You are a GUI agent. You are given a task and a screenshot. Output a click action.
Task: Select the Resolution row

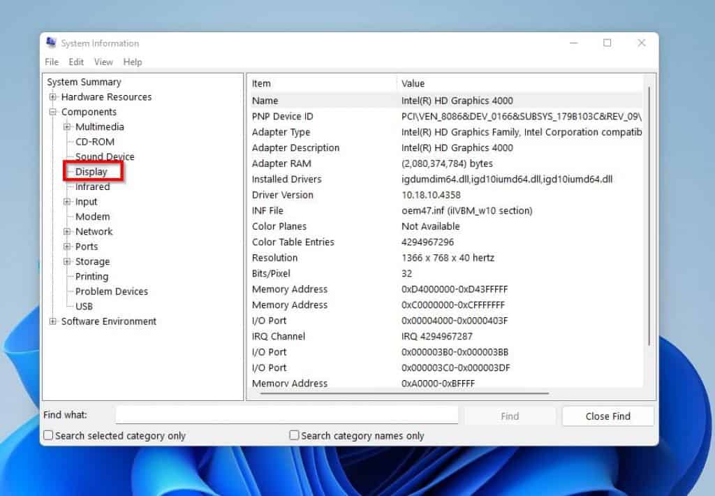(446, 258)
